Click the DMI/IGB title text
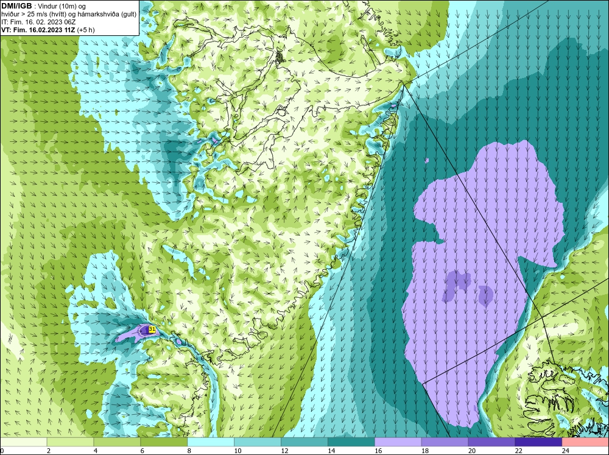This screenshot has width=609, height=455. (16, 6)
